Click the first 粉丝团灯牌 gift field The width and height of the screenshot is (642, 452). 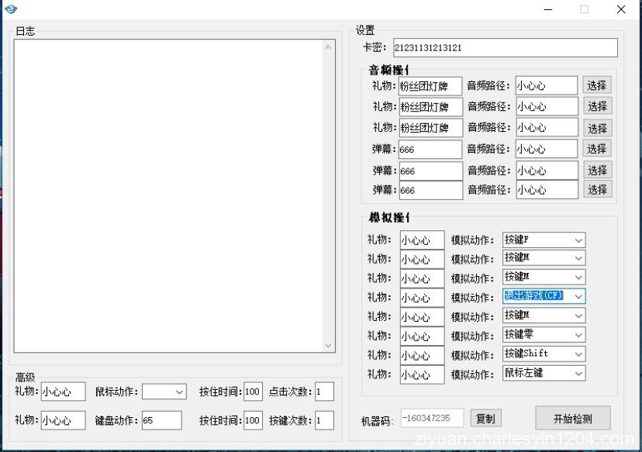point(430,85)
